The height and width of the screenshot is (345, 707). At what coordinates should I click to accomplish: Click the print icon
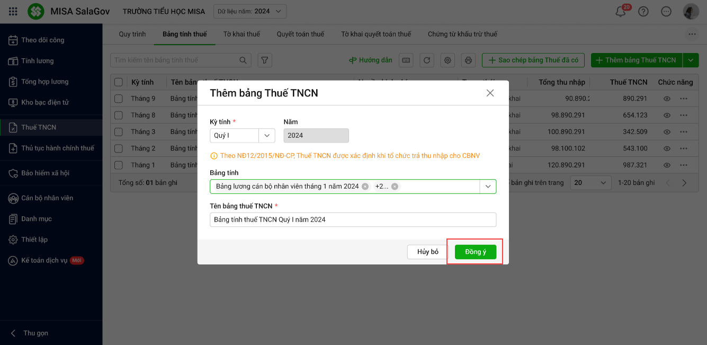coord(468,60)
